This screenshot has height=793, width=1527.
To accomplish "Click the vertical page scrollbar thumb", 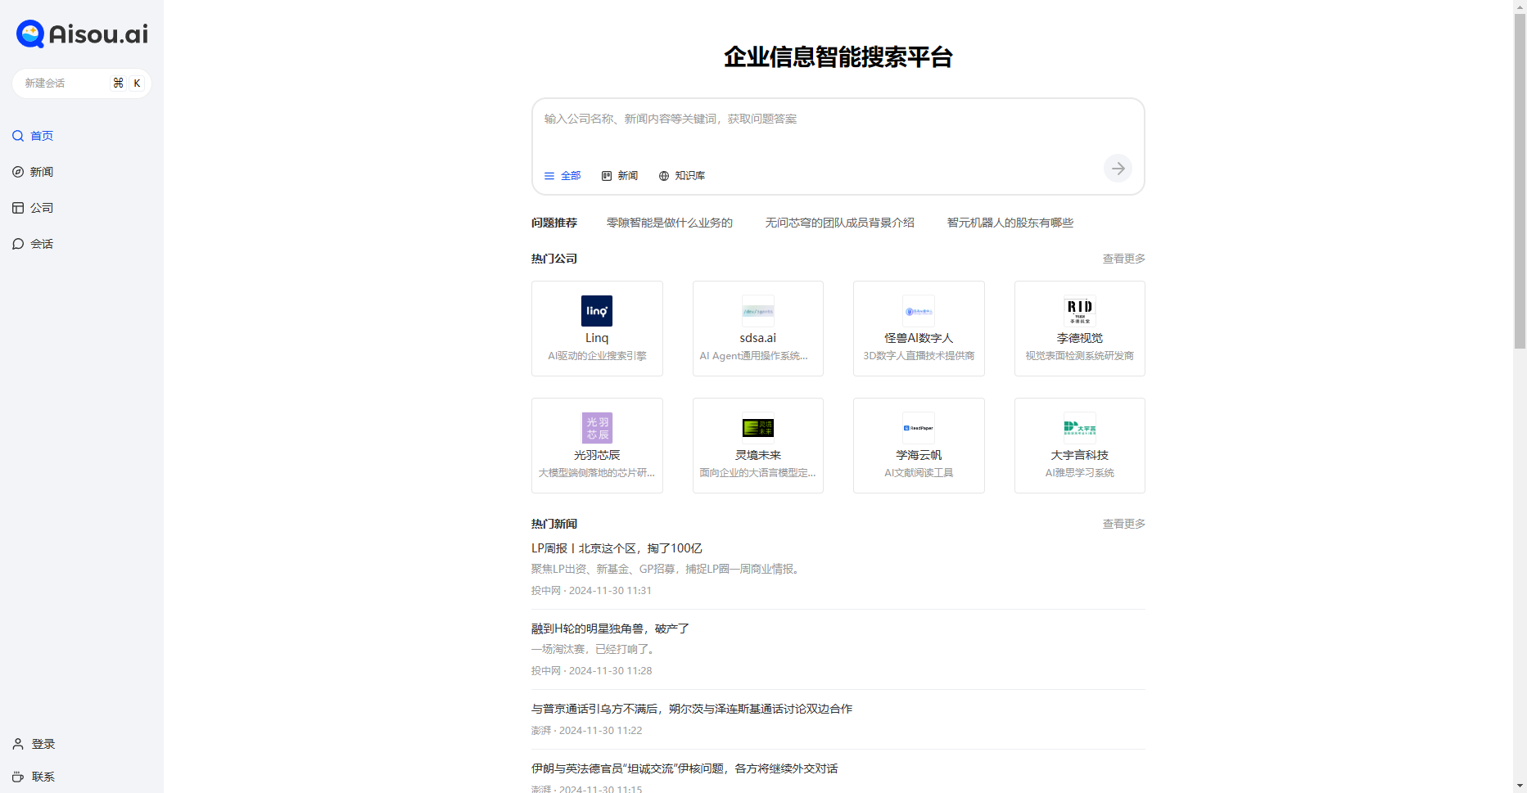I will tap(1520, 181).
